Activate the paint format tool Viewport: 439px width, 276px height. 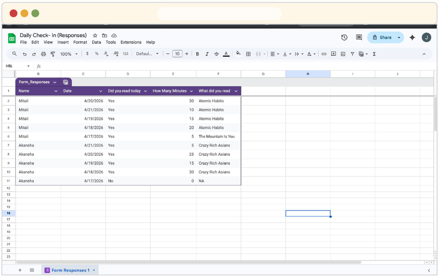(53, 54)
